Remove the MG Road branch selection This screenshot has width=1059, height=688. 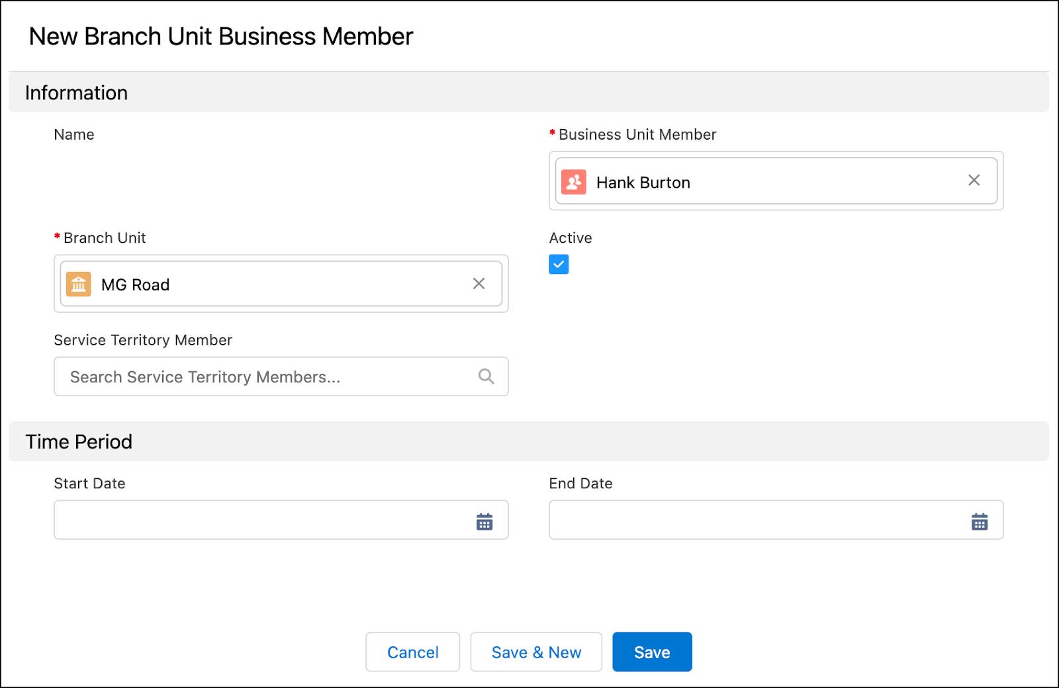pos(479,284)
